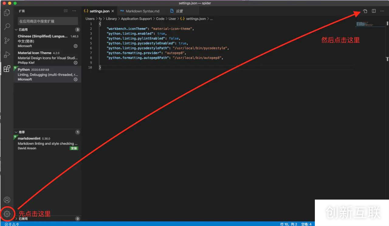Open the Search view in activity bar
The width and height of the screenshot is (389, 226).
[x=7, y=27]
